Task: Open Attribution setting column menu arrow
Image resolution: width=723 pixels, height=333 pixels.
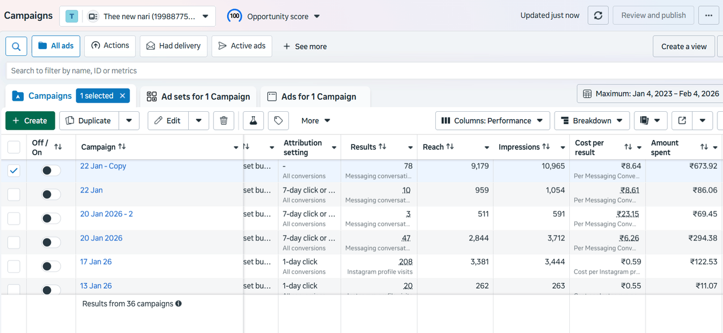Action: [334, 148]
